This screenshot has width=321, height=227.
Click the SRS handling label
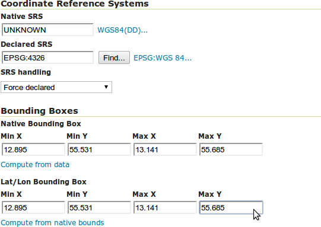tap(26, 72)
